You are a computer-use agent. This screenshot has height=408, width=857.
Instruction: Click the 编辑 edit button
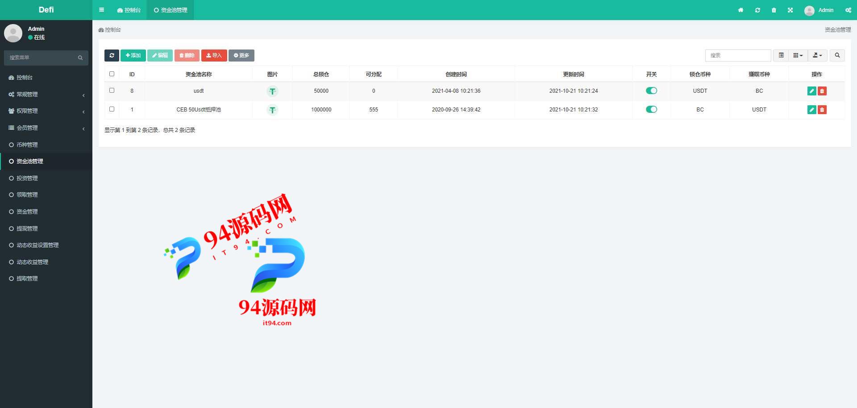pyautogui.click(x=160, y=55)
